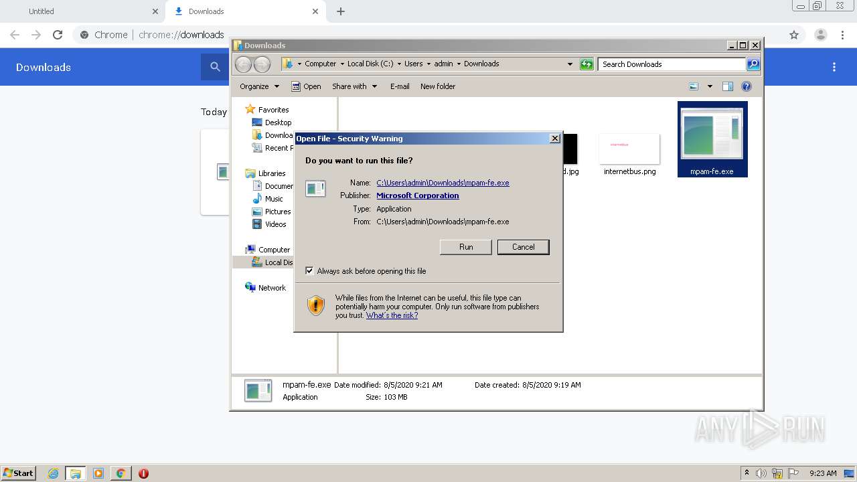
Task: Click Downloads in the address breadcrumb
Action: click(481, 64)
